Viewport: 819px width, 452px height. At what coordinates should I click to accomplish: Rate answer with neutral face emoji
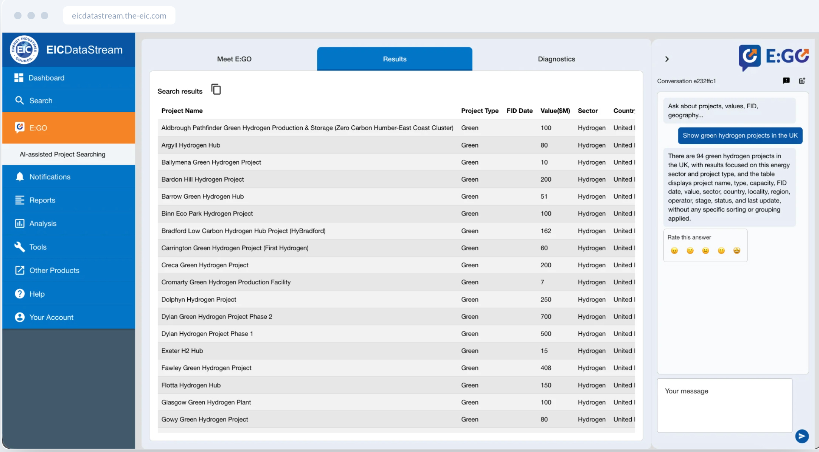pyautogui.click(x=705, y=251)
